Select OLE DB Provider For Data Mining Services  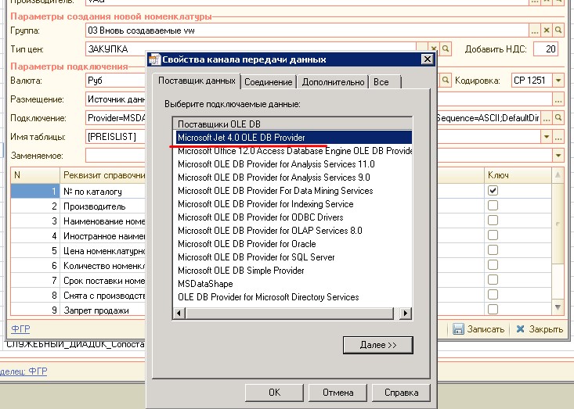(x=276, y=191)
